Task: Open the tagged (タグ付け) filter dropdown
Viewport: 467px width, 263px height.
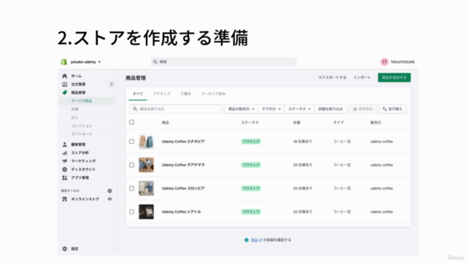Action: coord(271,109)
